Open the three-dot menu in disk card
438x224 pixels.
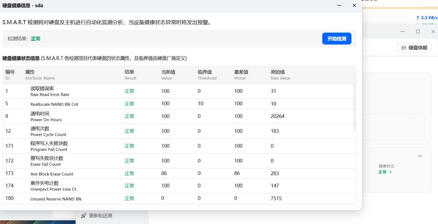click(x=420, y=156)
